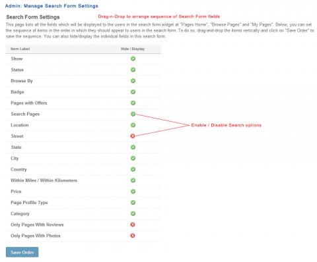Click the Item Label column header
The width and height of the screenshot is (317, 262).
click(x=20, y=49)
